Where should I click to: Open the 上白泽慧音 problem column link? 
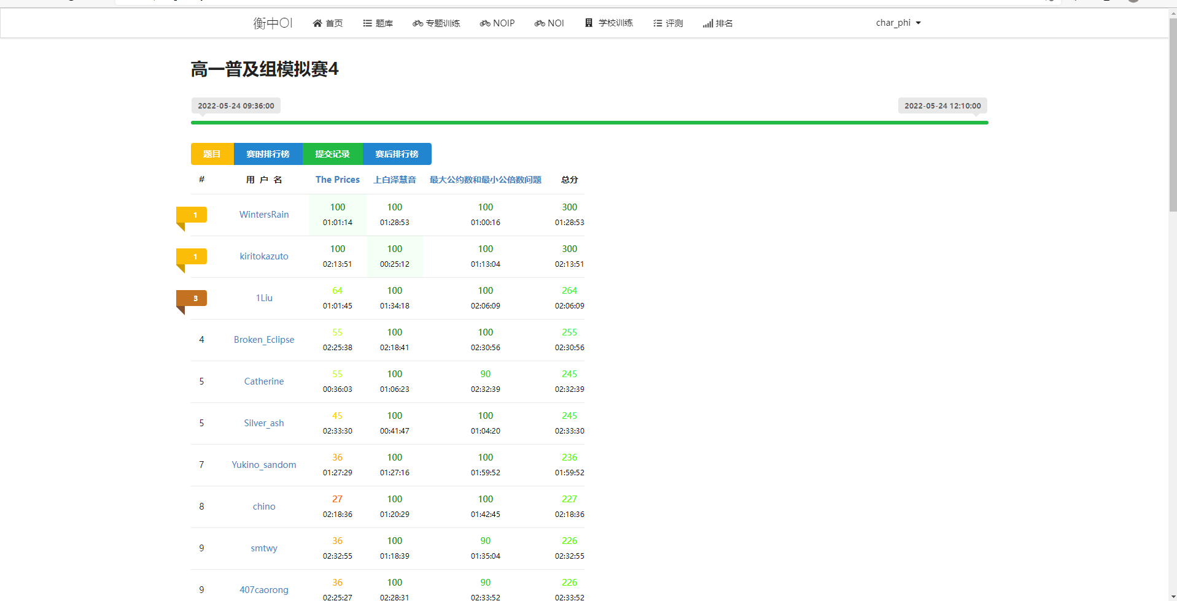click(x=395, y=180)
